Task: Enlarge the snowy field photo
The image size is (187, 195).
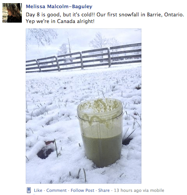Action: [83, 106]
